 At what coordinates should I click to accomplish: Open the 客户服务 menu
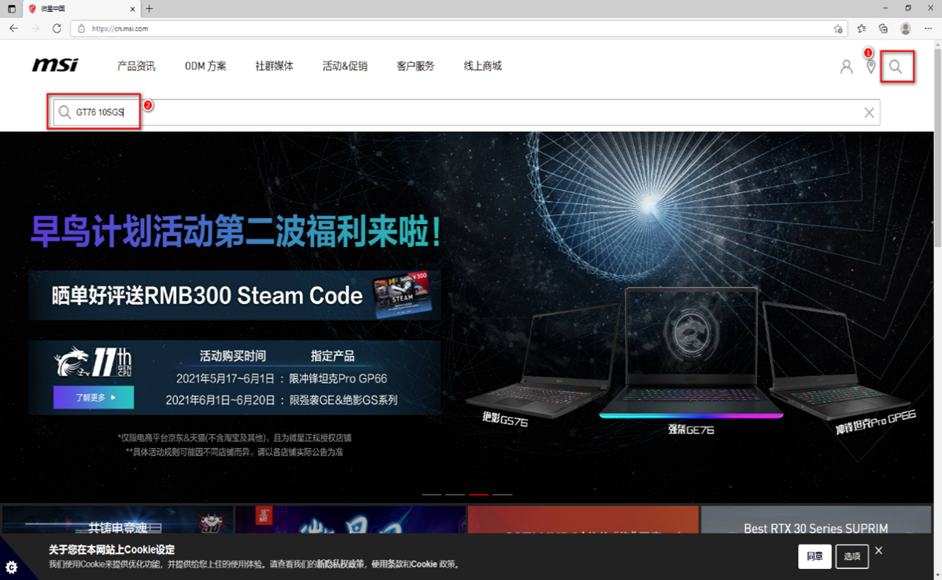(415, 66)
